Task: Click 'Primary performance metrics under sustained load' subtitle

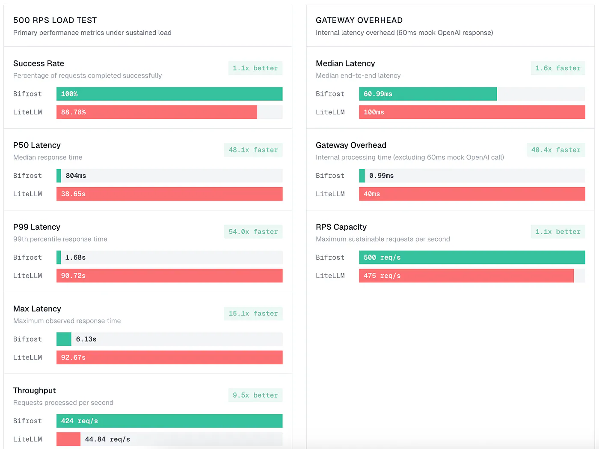Action: (92, 33)
